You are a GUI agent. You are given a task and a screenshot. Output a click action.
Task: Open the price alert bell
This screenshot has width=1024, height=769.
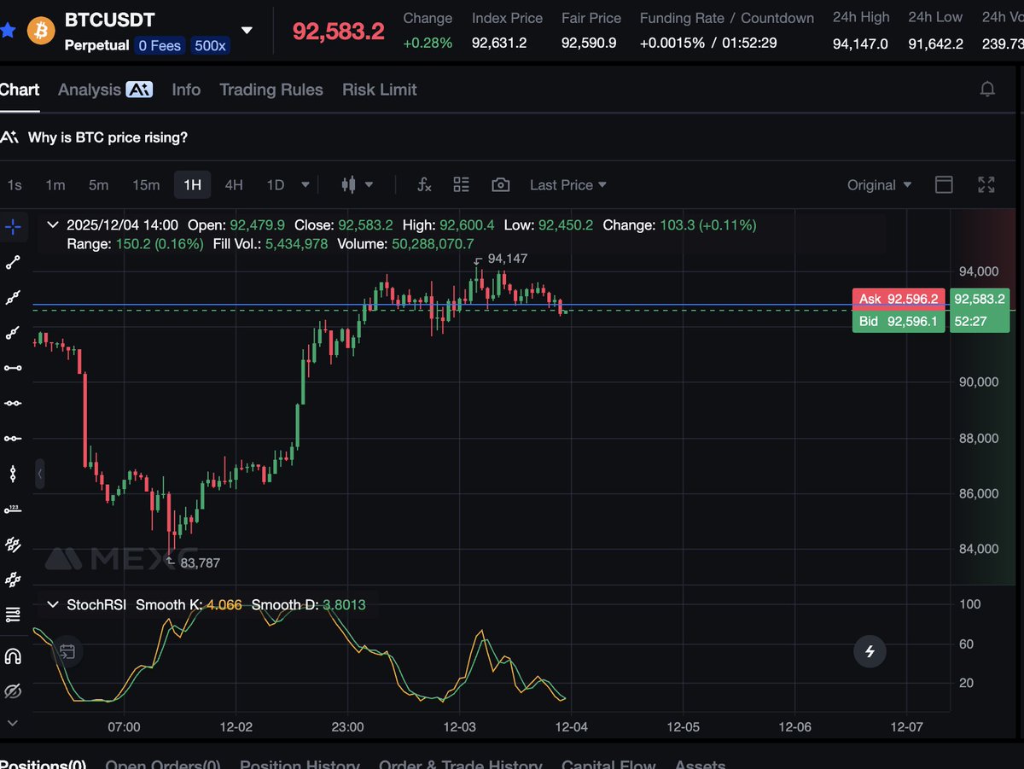[987, 90]
